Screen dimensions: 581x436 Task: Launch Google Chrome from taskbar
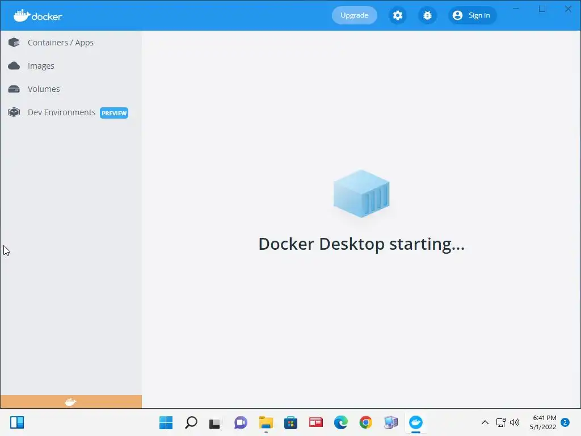[366, 422]
